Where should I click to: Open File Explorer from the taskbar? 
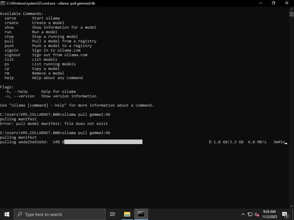coord(127,214)
